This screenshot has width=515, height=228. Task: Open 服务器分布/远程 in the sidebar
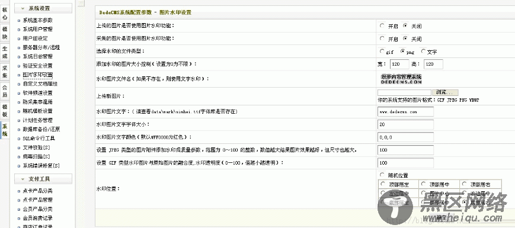pyautogui.click(x=41, y=47)
